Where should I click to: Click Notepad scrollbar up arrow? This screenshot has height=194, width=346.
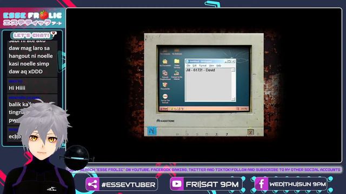[233, 70]
